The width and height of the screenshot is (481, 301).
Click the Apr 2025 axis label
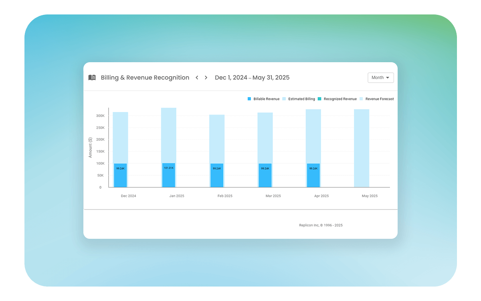coord(321,196)
